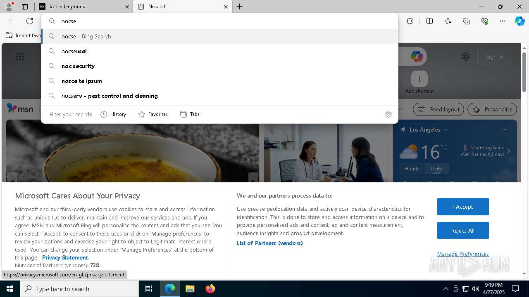
Task: Refresh the page
Action: [x=30, y=21]
